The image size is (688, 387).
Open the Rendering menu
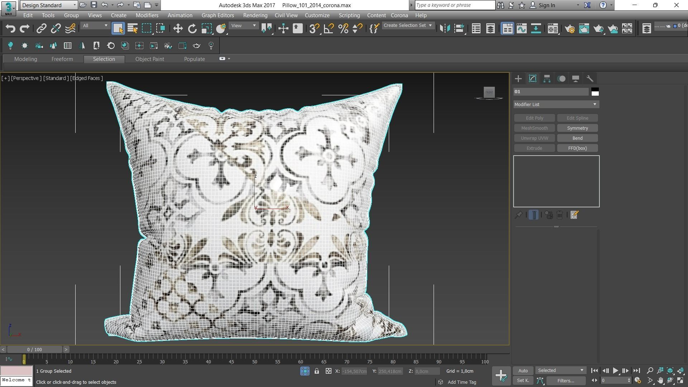pyautogui.click(x=255, y=15)
